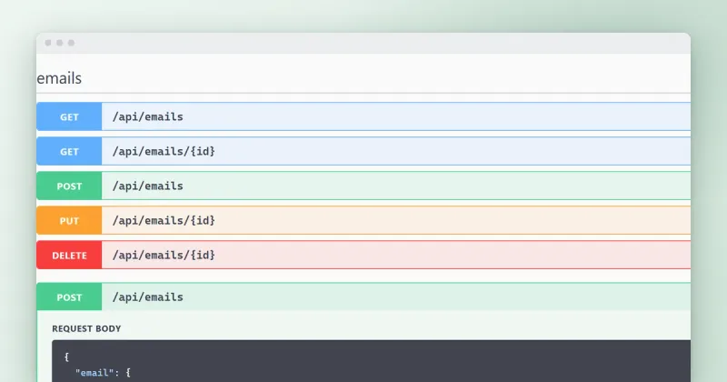Expand the PUT /api/emails/{id} path text
727x382 pixels.
click(164, 220)
